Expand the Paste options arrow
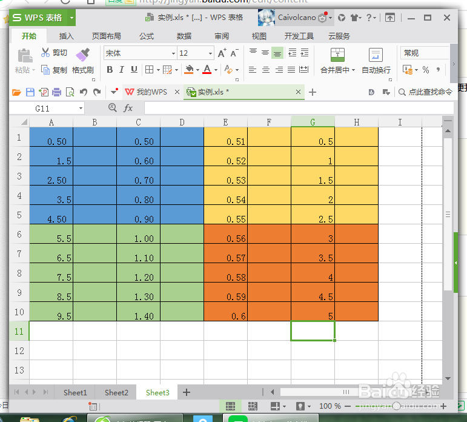This screenshot has width=467, height=422. pyautogui.click(x=34, y=70)
